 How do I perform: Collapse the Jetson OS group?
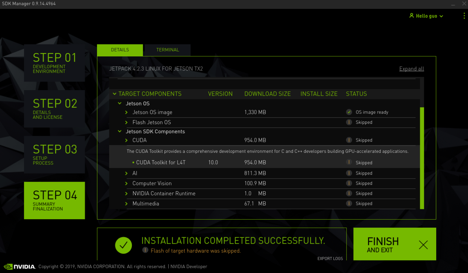(119, 103)
